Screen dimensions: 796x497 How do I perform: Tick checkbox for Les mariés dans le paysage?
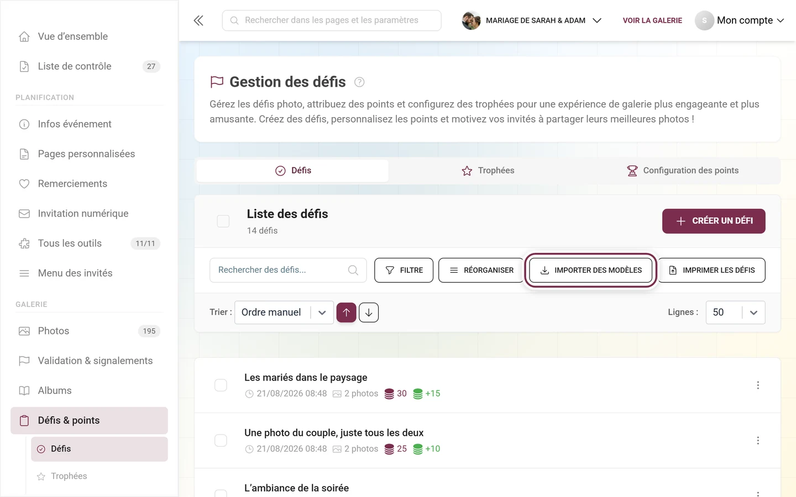point(221,385)
